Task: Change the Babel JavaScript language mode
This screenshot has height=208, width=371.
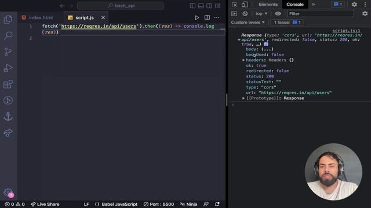Action: pos(116,204)
